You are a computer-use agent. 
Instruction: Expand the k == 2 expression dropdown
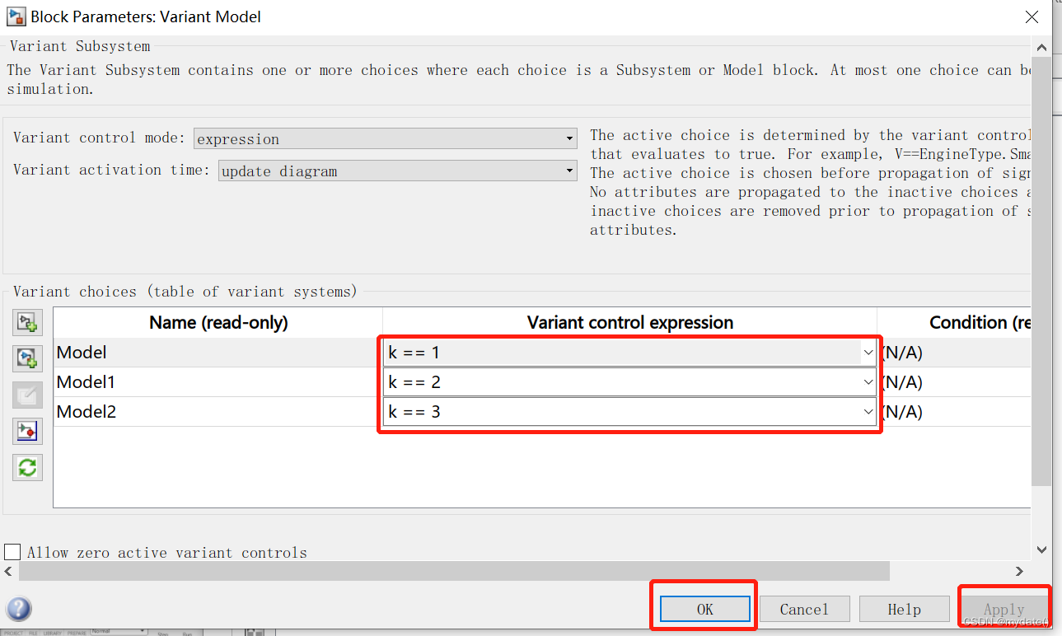coord(868,381)
